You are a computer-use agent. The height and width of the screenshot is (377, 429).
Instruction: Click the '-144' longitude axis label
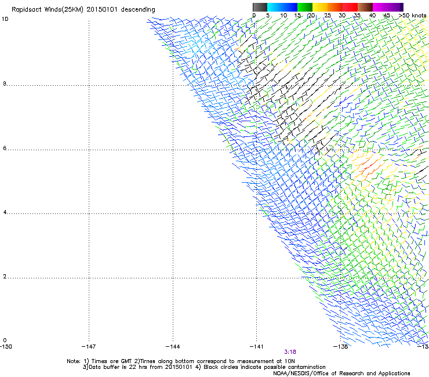(173, 347)
